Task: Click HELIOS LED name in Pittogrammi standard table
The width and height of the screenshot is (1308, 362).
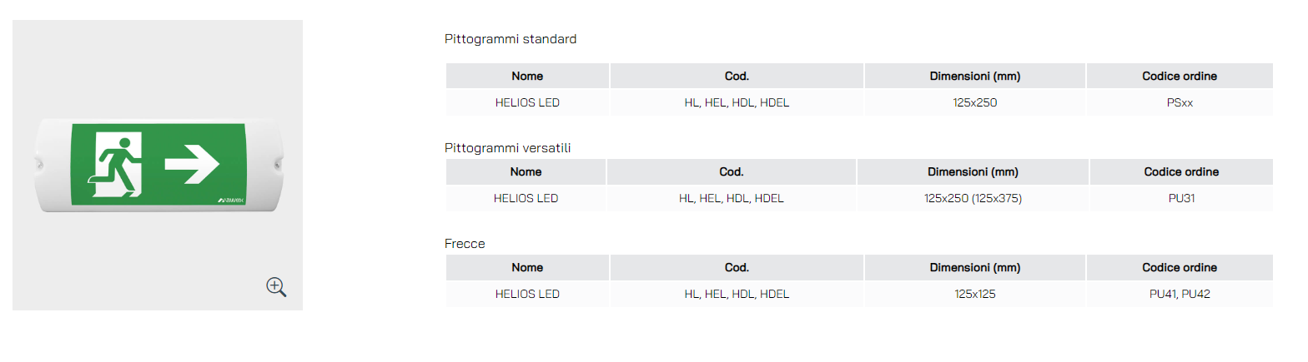Action: tap(527, 103)
